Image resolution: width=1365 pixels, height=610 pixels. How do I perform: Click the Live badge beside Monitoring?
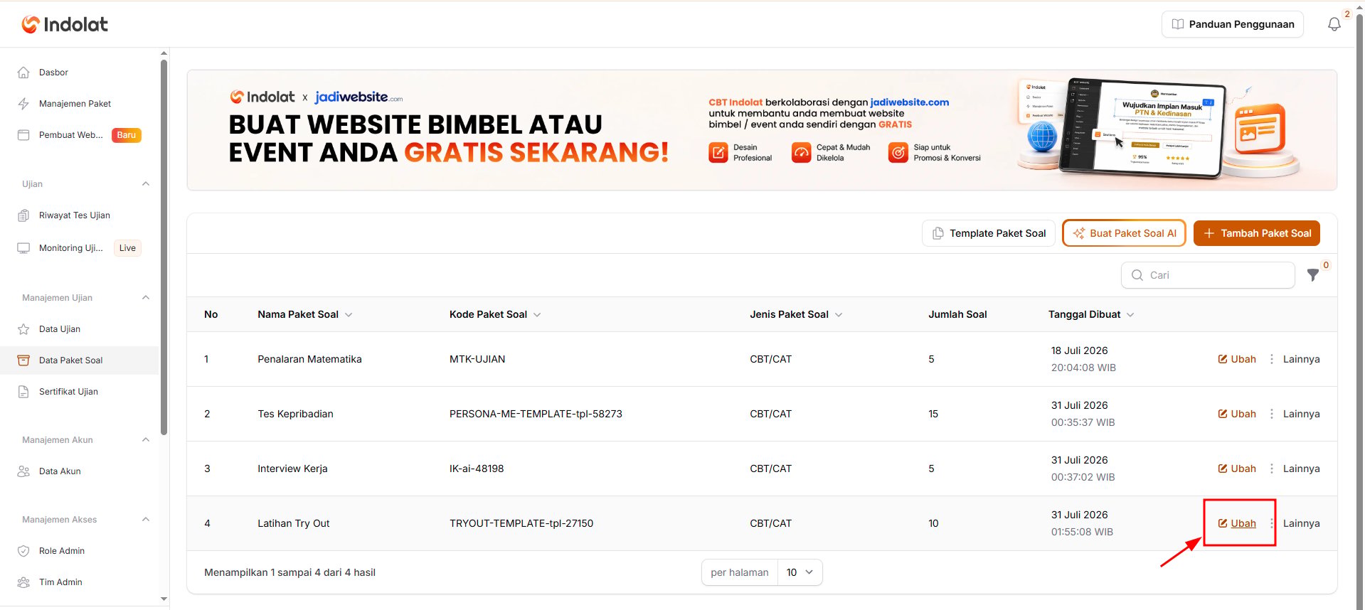127,248
